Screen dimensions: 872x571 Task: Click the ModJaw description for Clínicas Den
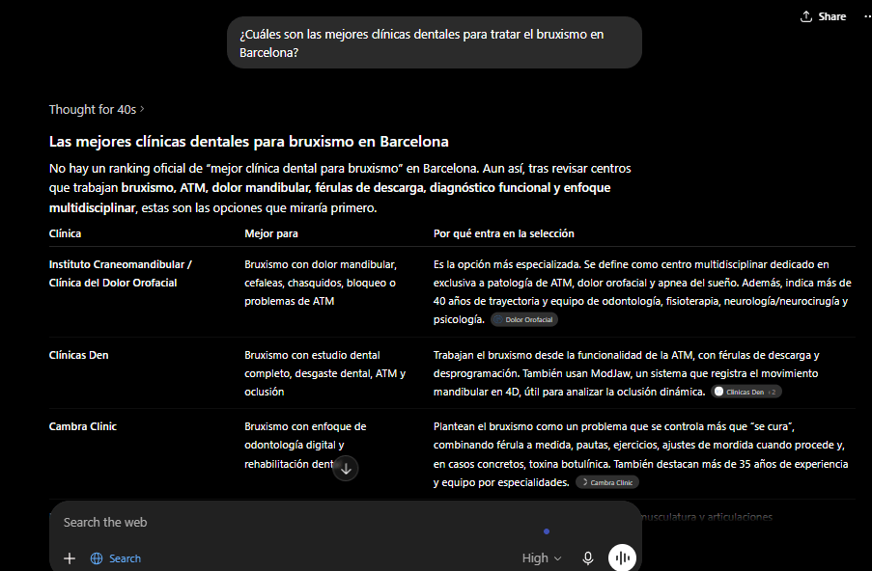(x=626, y=373)
